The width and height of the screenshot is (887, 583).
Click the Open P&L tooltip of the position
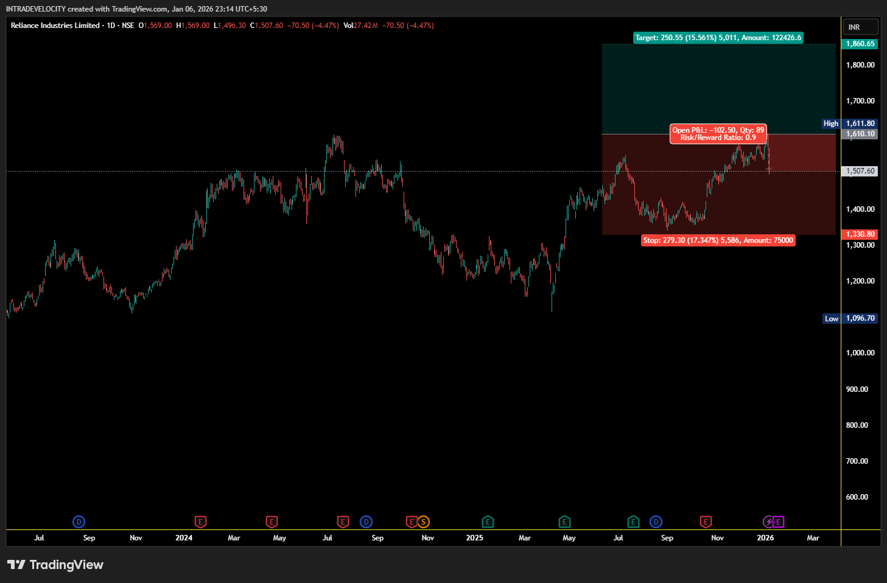click(x=718, y=134)
